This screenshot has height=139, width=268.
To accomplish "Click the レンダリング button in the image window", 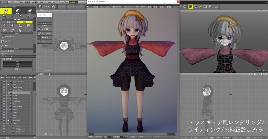I will (95, 7).
